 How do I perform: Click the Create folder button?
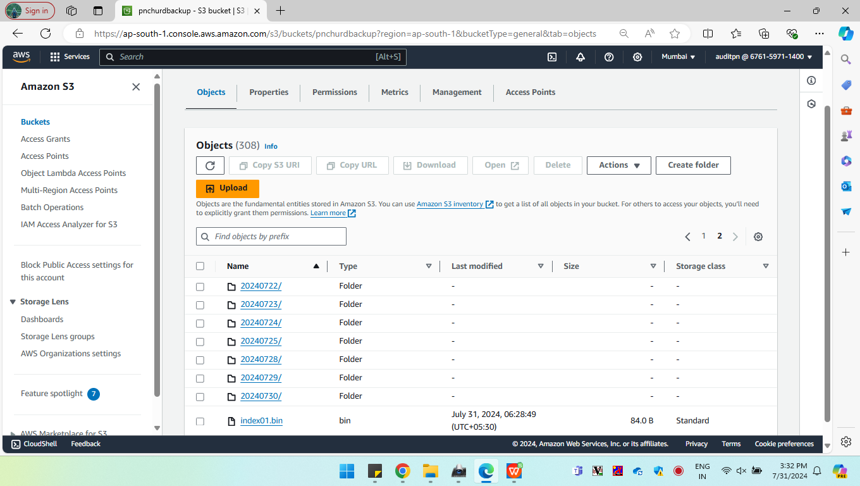point(693,165)
